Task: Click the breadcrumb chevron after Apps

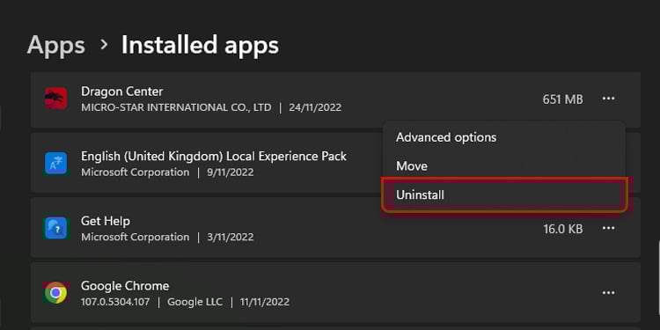Action: (x=104, y=45)
